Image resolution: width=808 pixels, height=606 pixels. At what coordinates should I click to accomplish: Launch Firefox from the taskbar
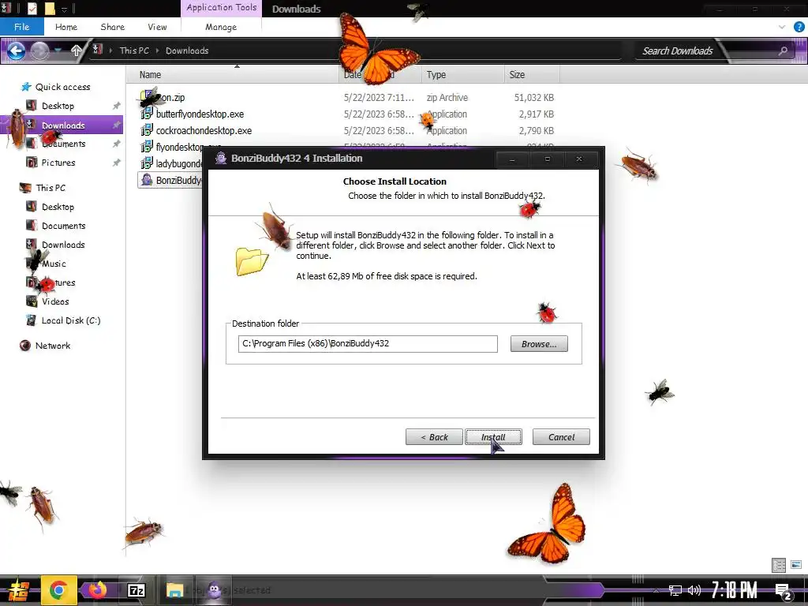pos(97,590)
